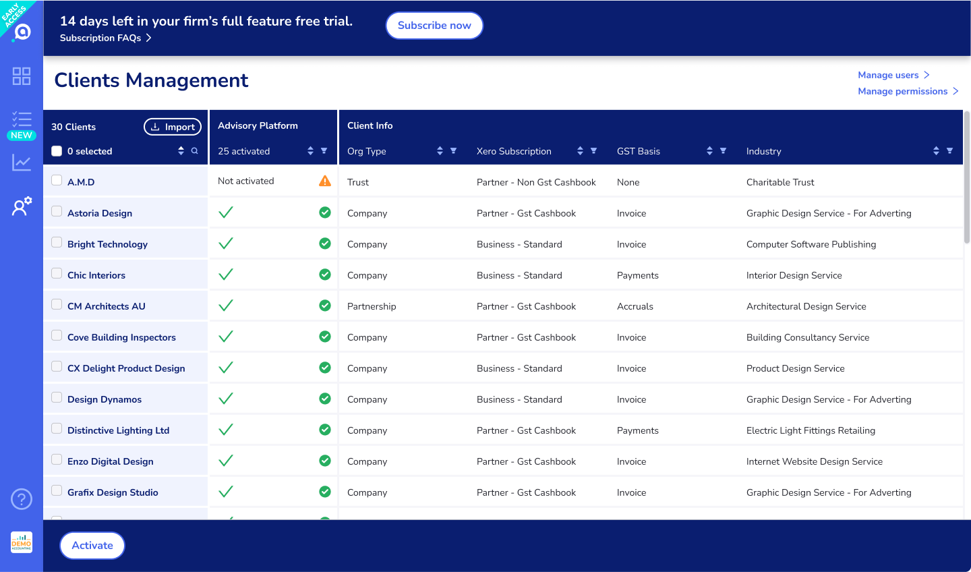Filter the Org Type column

click(x=453, y=151)
